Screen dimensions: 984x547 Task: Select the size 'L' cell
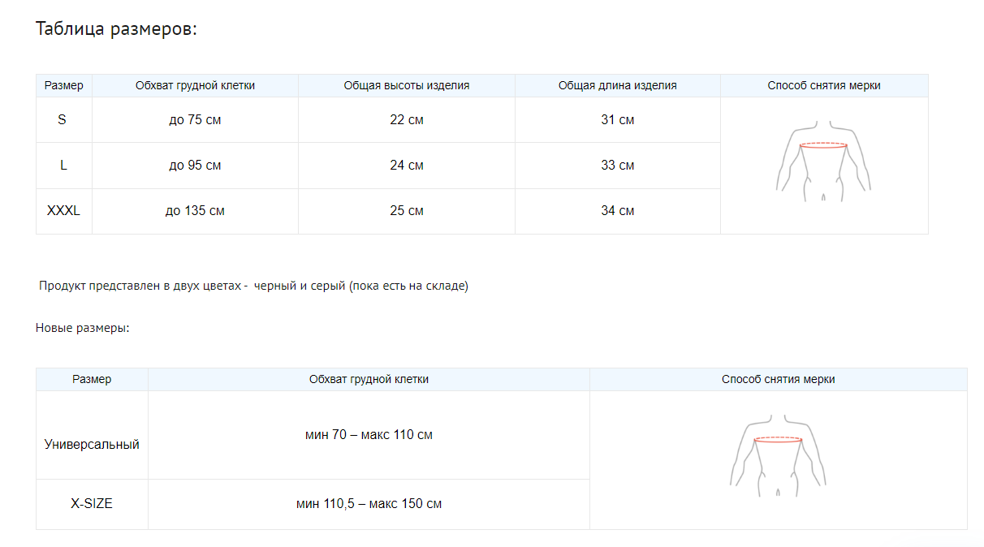[63, 166]
